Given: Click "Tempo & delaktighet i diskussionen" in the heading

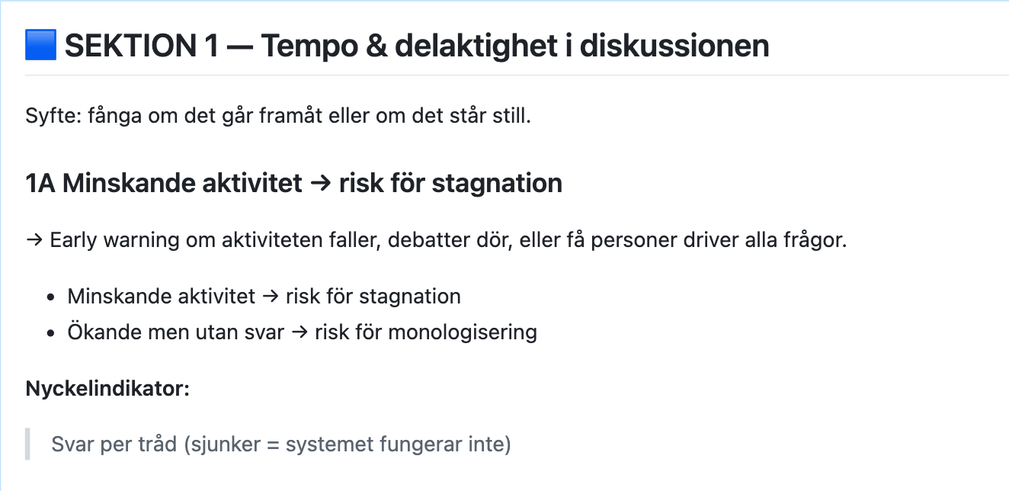Looking at the screenshot, I should (515, 47).
